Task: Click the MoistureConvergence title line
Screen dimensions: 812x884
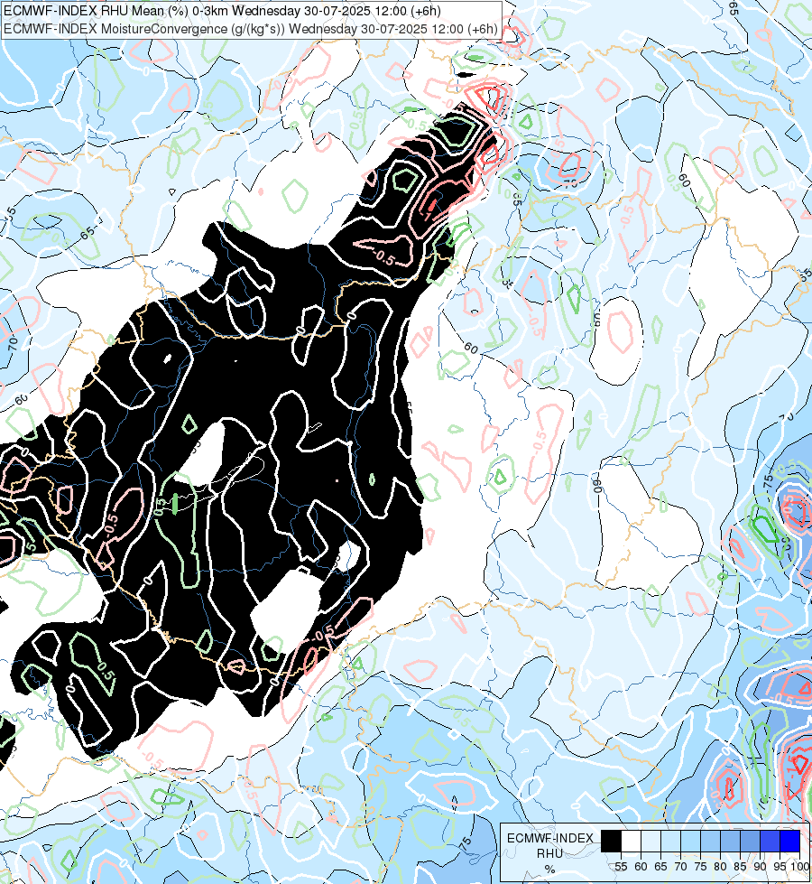Action: (251, 29)
